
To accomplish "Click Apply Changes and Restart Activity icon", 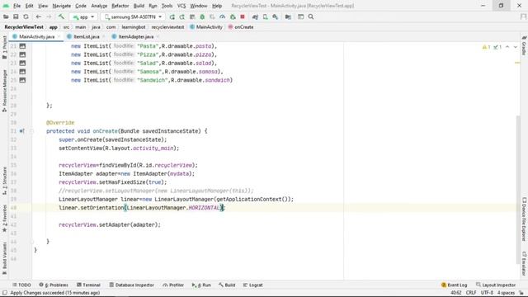I will point(182,16).
